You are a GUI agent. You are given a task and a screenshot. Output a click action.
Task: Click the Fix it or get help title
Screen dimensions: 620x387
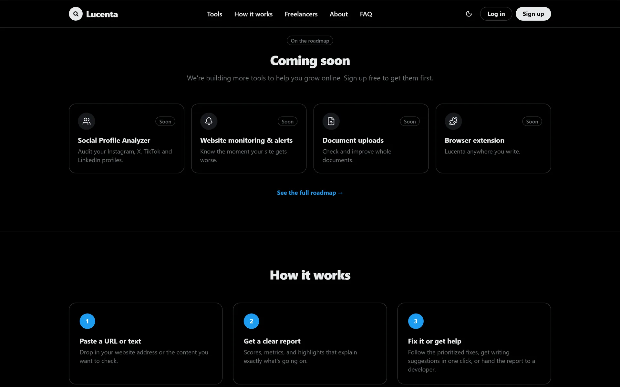click(435, 341)
